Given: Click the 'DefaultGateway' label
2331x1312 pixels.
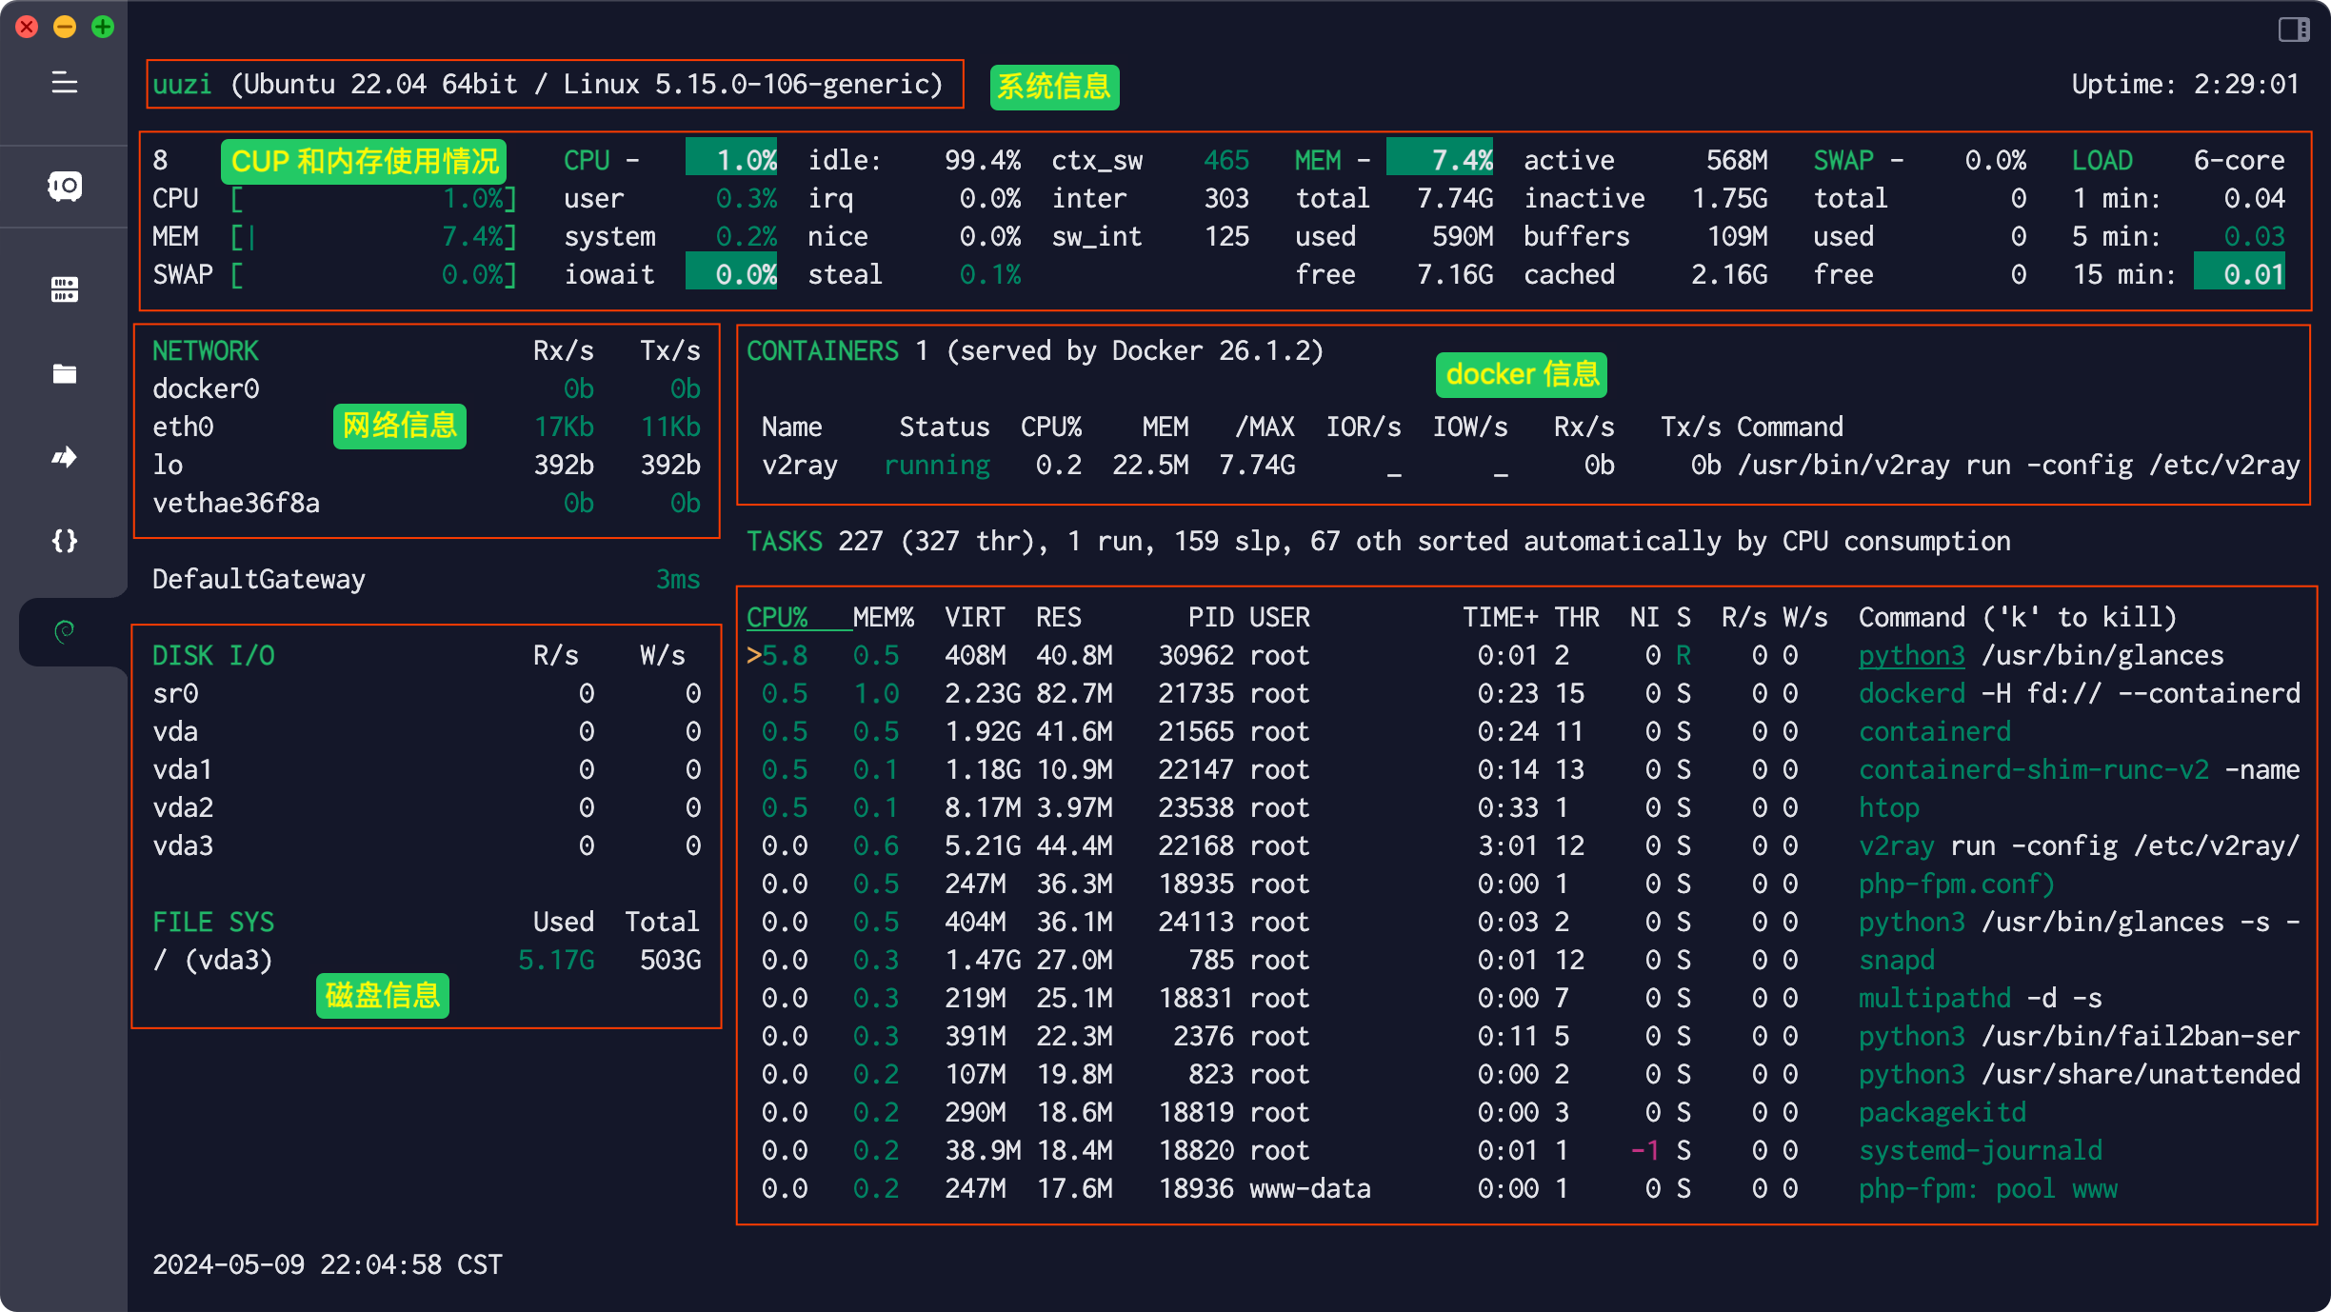Looking at the screenshot, I should [x=259, y=579].
